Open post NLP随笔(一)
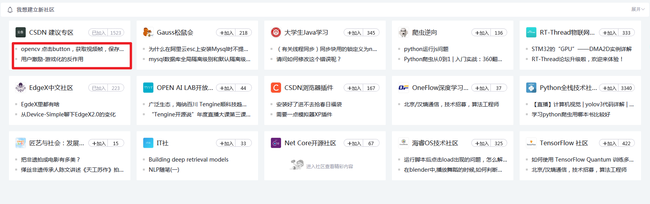This screenshot has width=650, height=204. pyautogui.click(x=164, y=170)
